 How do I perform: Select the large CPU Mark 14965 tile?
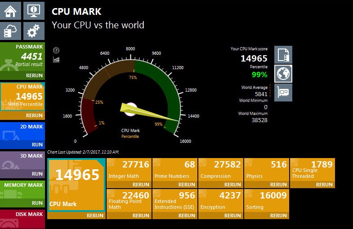click(76, 185)
